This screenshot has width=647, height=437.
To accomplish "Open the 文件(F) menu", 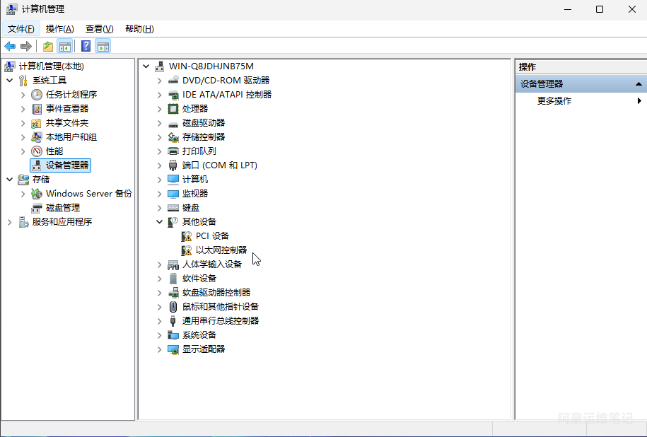I will tap(21, 29).
